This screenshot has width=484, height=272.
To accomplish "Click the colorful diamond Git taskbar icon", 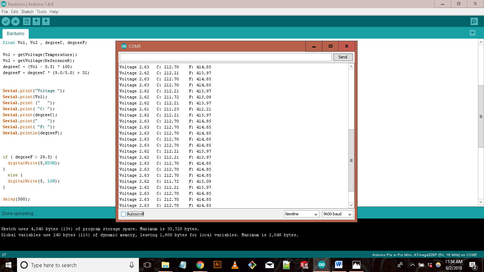I will [x=252, y=265].
